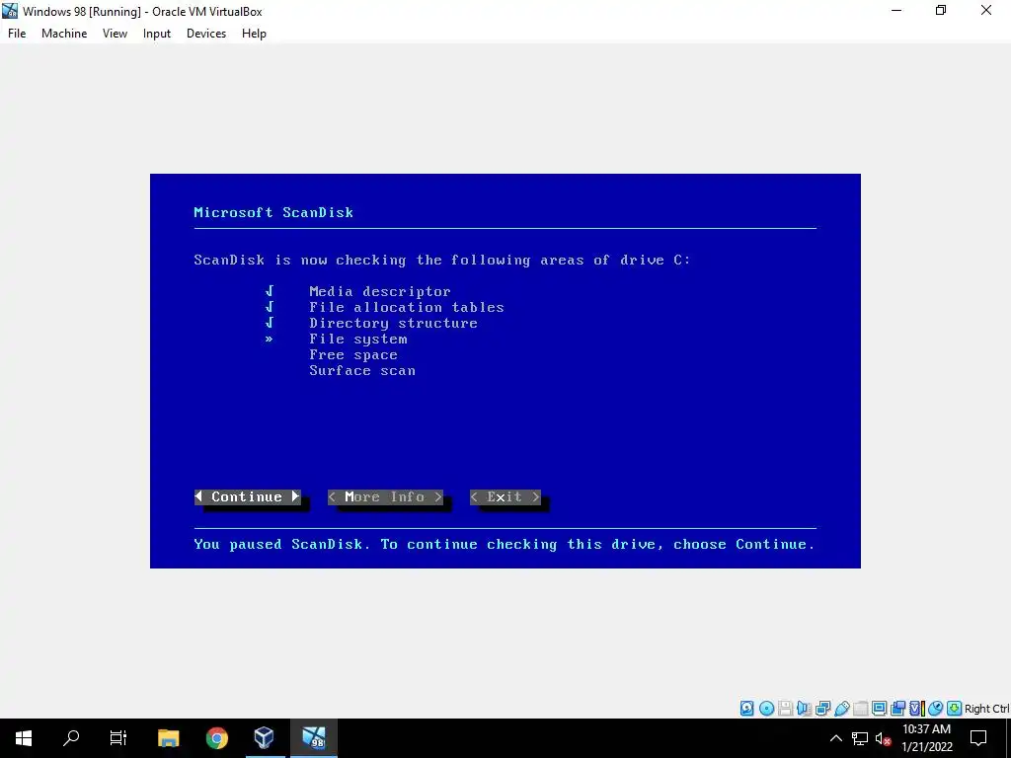Click the optical drive status icon
The height and width of the screenshot is (758, 1011).
pos(766,709)
